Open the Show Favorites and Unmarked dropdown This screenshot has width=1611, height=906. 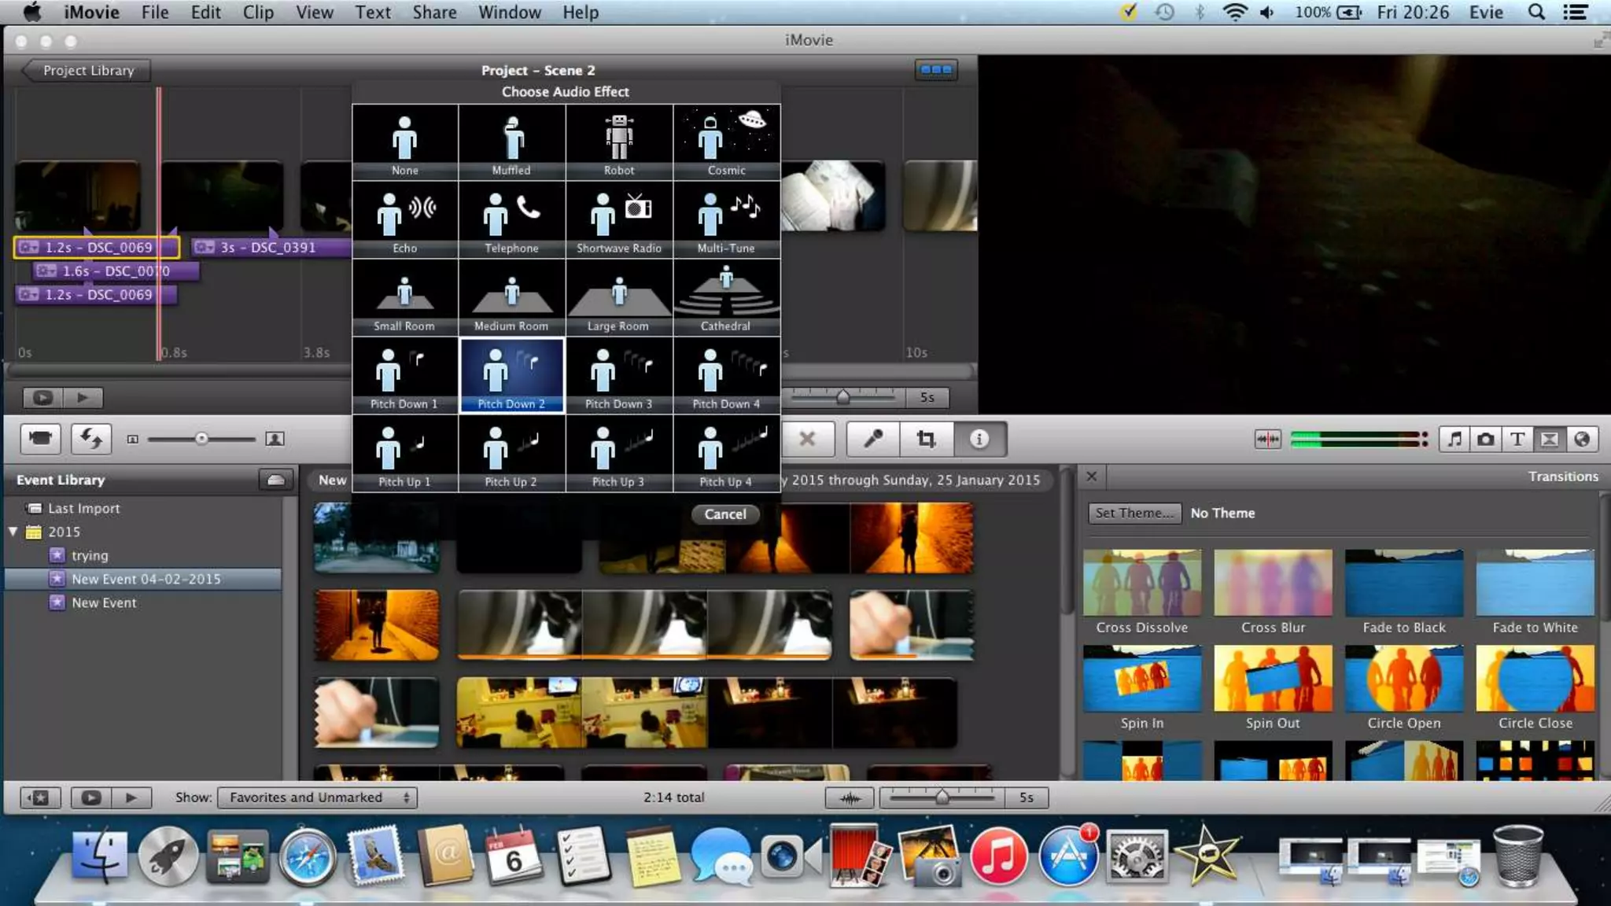point(317,797)
